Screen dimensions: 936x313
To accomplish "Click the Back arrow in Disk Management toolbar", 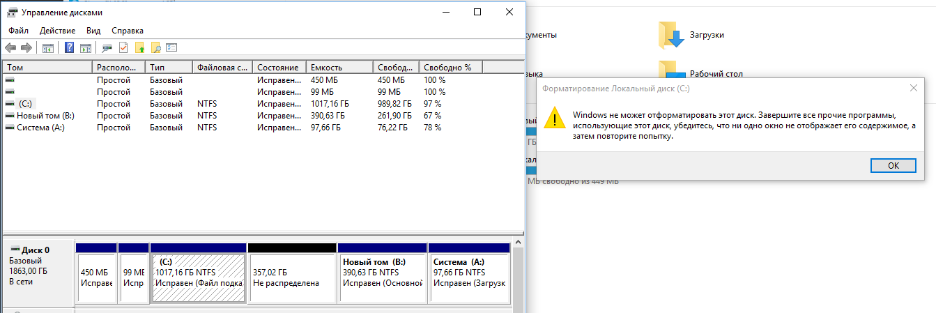I will tap(10, 48).
